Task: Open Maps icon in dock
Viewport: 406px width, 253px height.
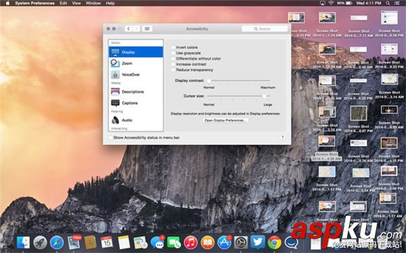Action: pos(140,243)
